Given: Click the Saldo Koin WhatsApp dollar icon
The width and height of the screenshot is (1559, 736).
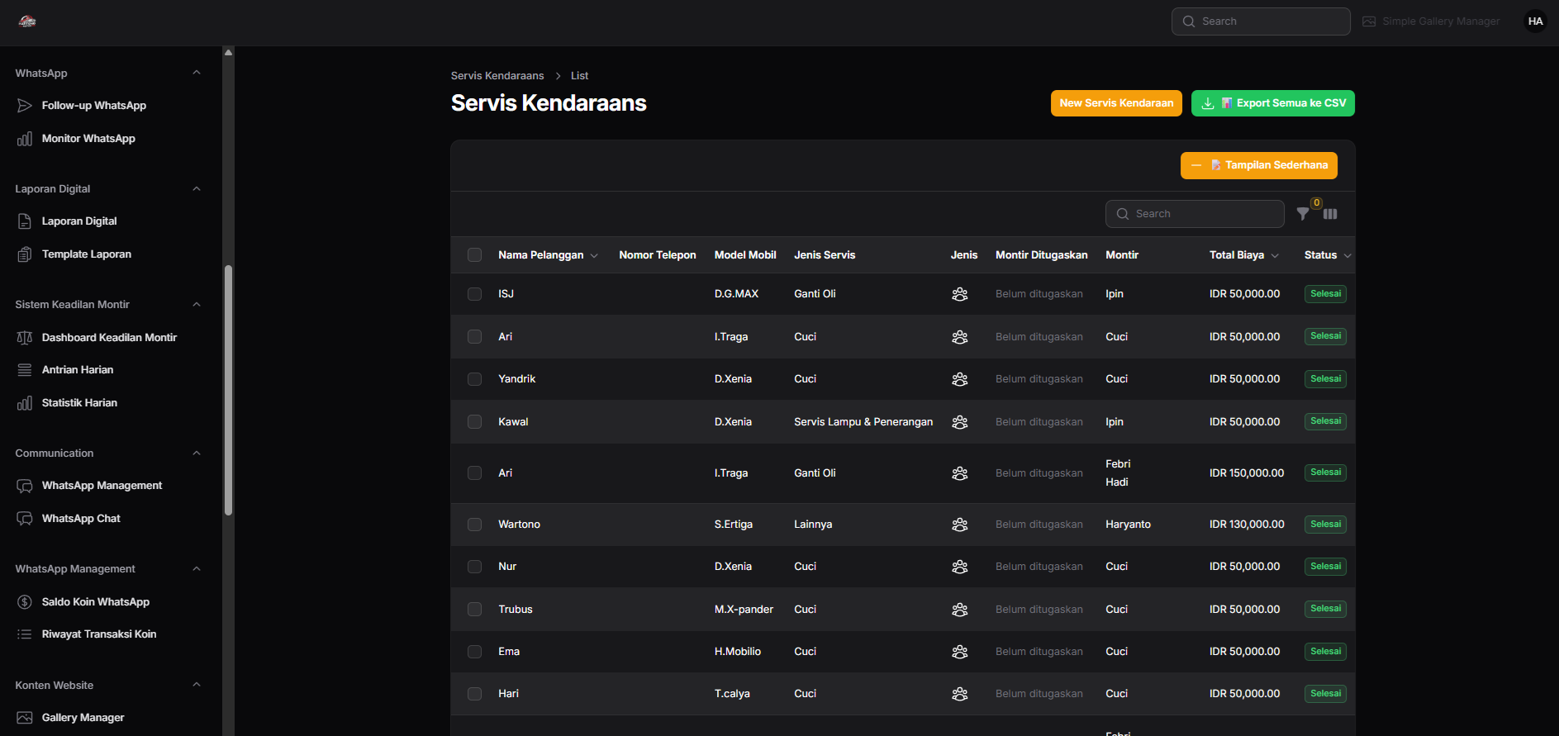Looking at the screenshot, I should coord(25,602).
